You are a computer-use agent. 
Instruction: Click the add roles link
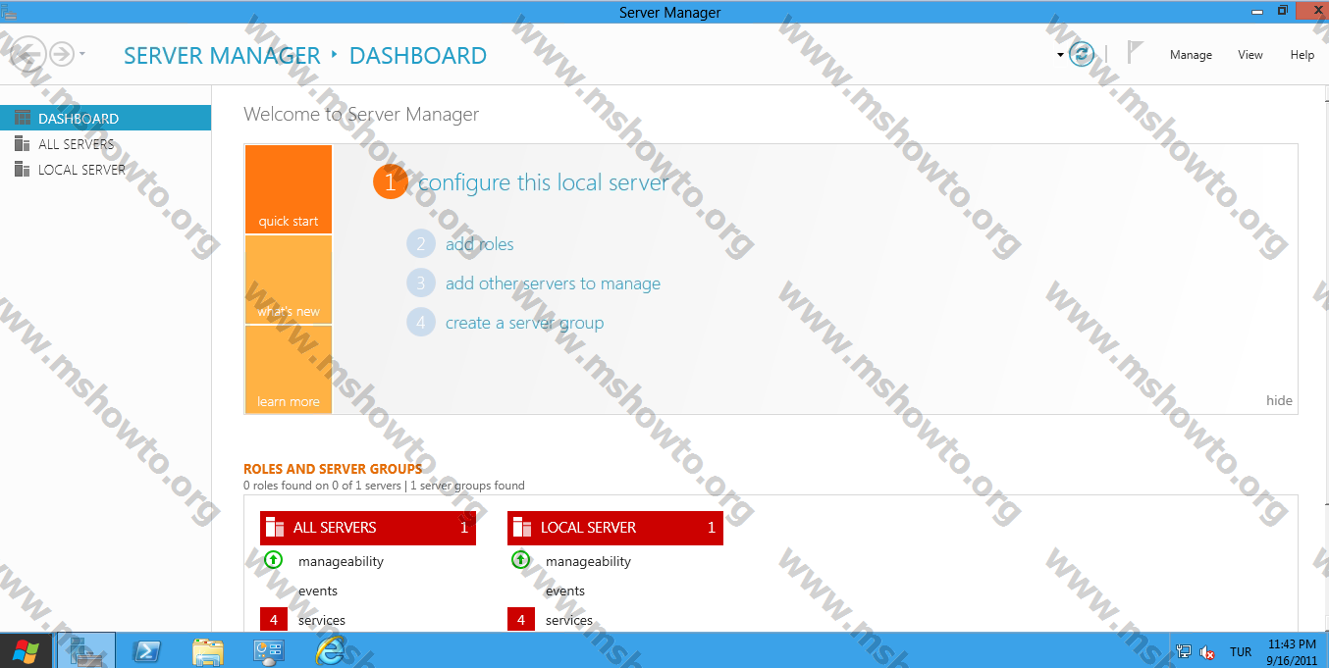[479, 244]
